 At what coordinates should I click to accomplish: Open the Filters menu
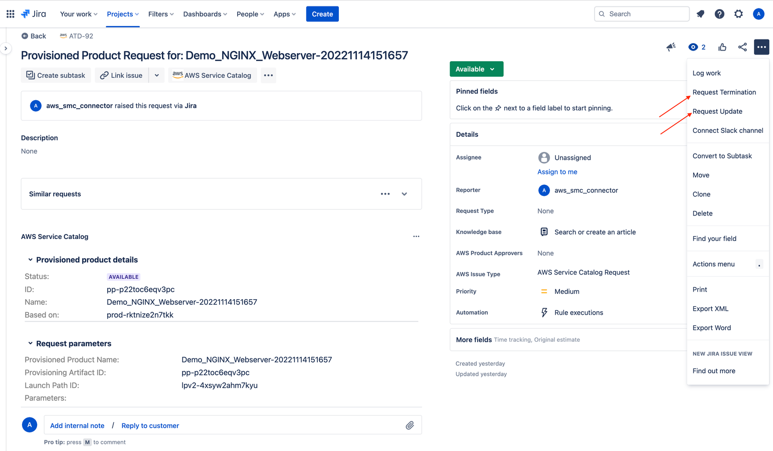click(x=161, y=14)
